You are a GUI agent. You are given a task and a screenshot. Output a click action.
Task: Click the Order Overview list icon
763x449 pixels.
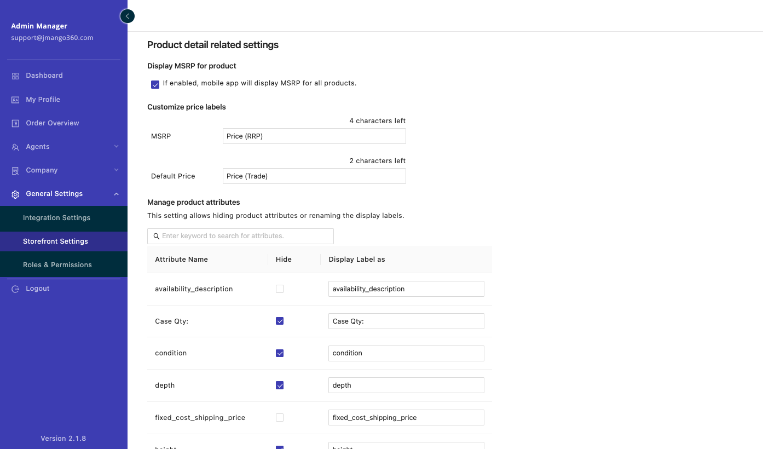[x=15, y=123]
